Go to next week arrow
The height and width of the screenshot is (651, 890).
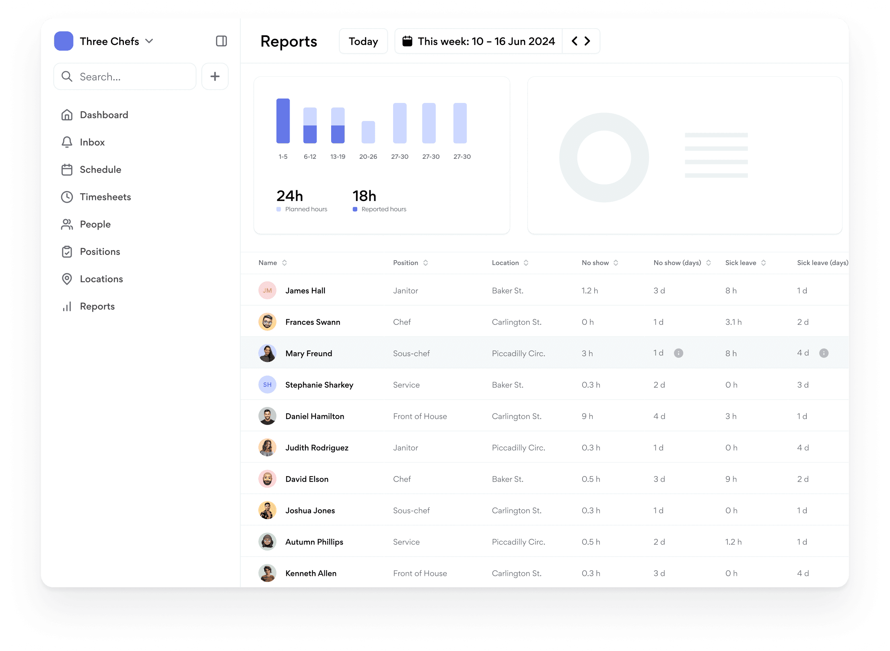[x=587, y=41]
